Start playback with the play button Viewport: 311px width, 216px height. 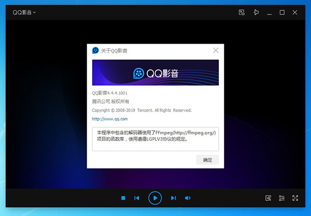(155, 198)
